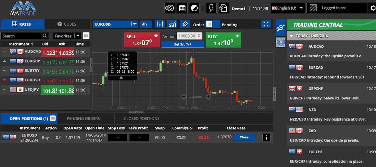Image resolution: width=376 pixels, height=167 pixels.
Task: Toggle the open positions grouping icon
Action: [x=53, y=119]
